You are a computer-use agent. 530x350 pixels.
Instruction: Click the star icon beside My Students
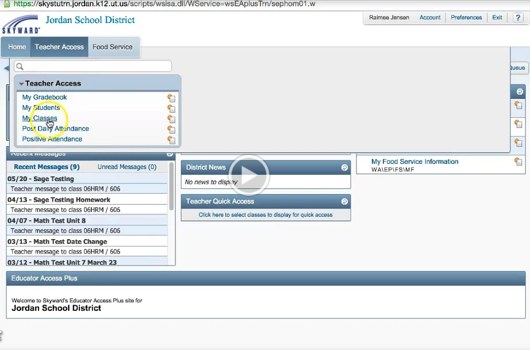[171, 107]
